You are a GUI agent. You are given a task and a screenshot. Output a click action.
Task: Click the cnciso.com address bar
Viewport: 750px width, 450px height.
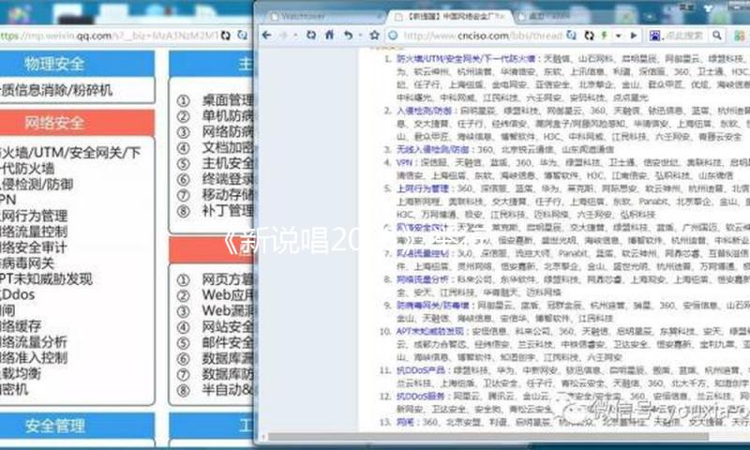pos(483,36)
